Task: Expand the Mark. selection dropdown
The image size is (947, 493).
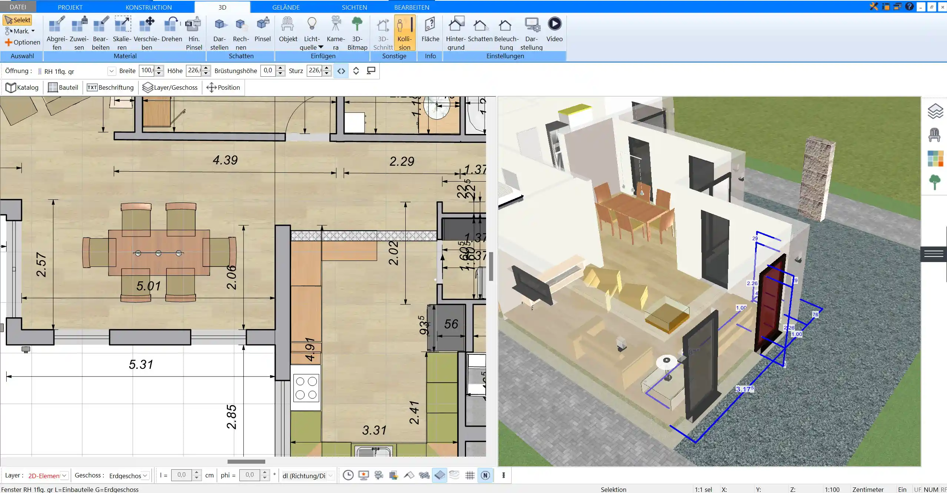Action: tap(33, 31)
